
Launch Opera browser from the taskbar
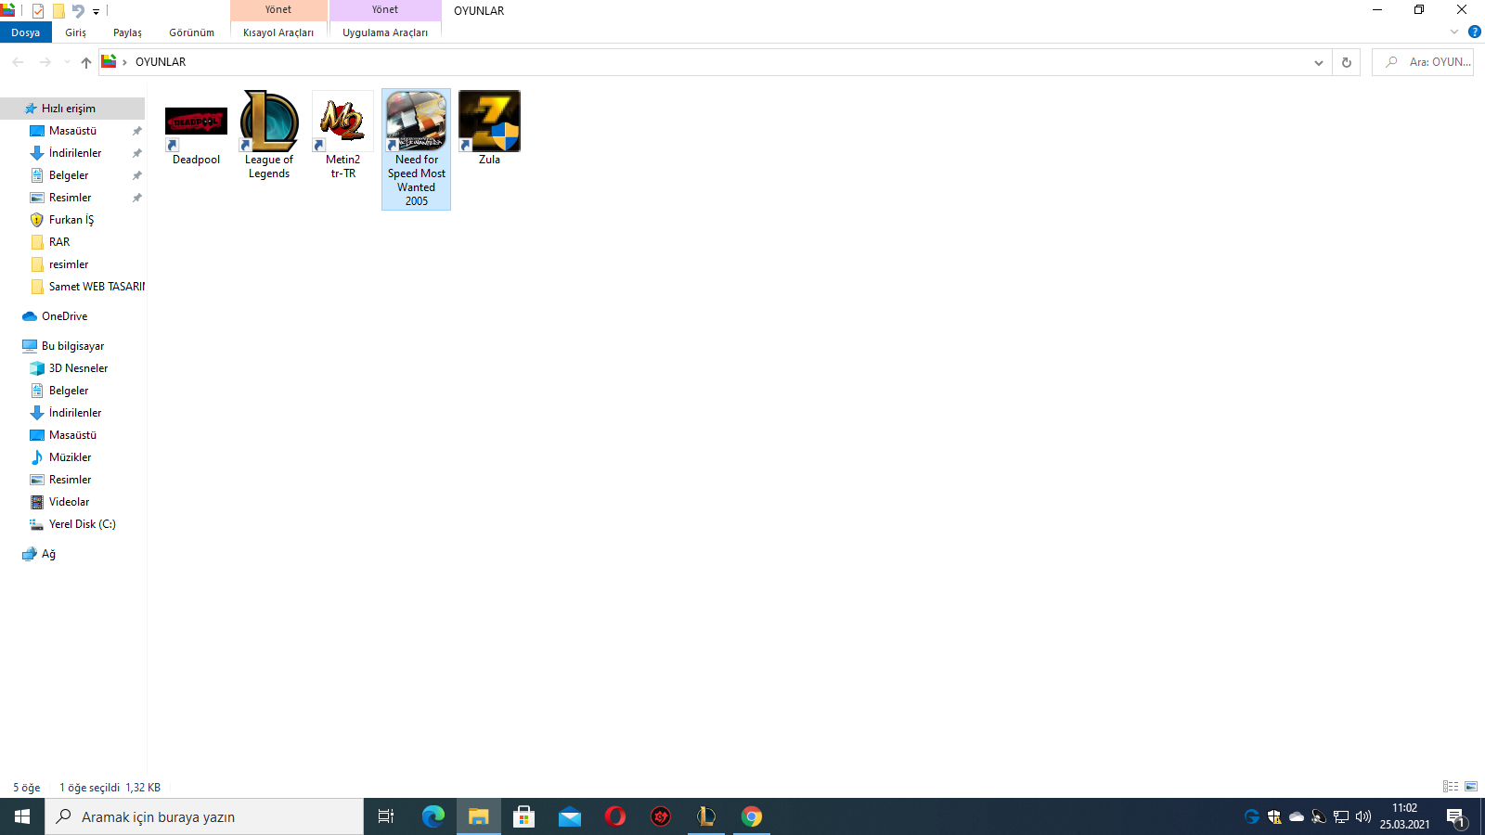click(615, 816)
